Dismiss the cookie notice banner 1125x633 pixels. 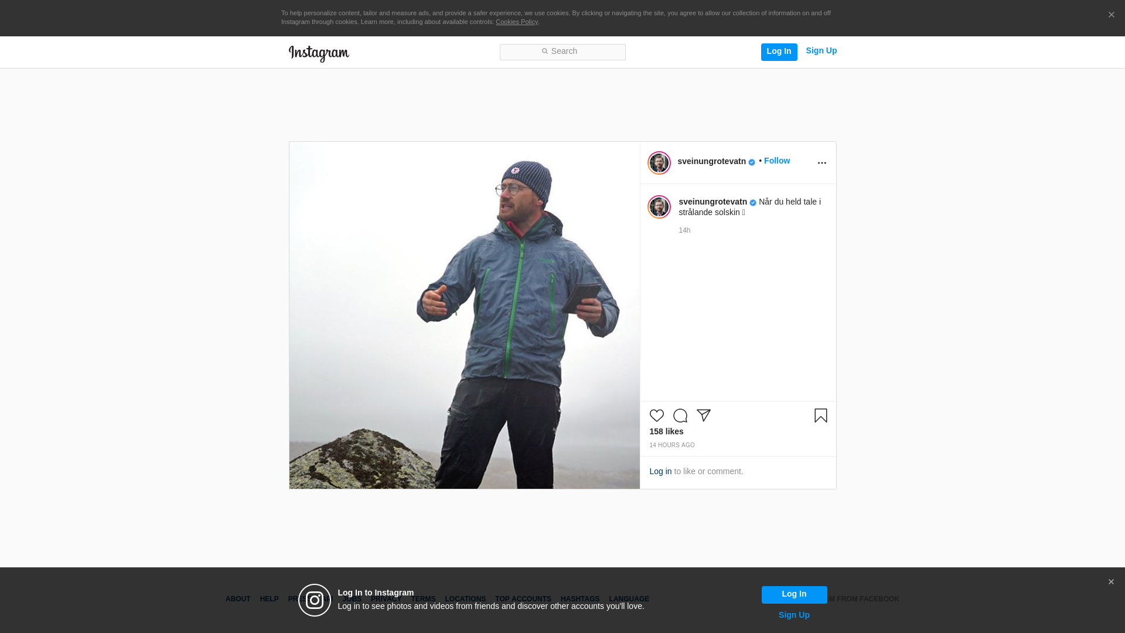(x=1111, y=15)
